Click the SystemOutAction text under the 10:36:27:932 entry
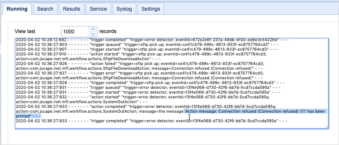The image size is (339, 145). pyautogui.click(x=120, y=102)
